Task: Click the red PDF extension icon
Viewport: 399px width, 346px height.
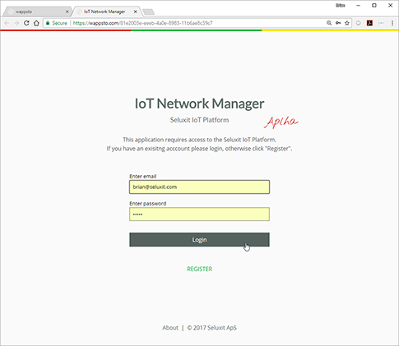Action: click(x=369, y=23)
